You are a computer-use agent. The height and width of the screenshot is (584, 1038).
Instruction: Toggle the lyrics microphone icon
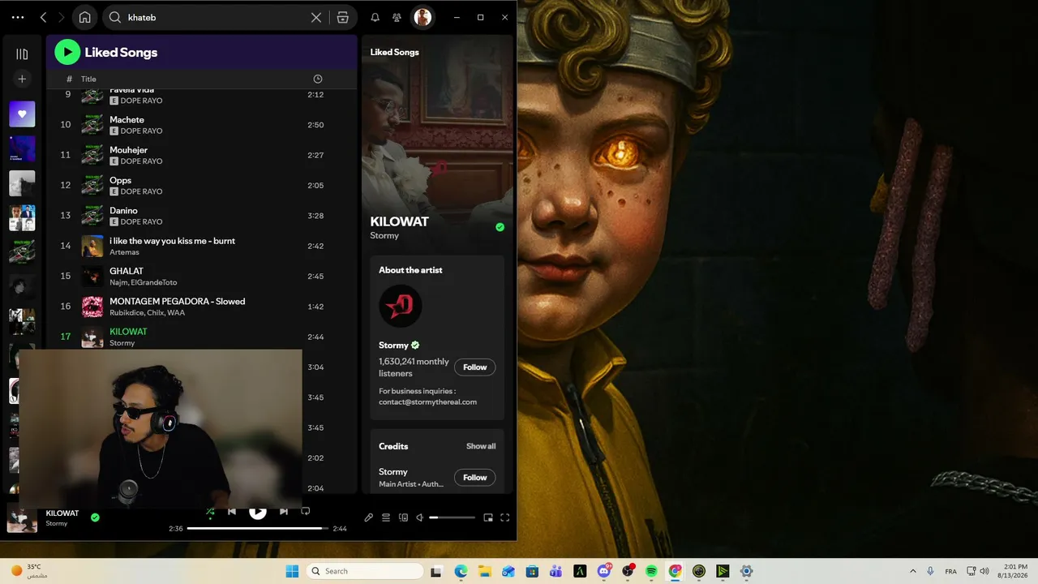368,517
